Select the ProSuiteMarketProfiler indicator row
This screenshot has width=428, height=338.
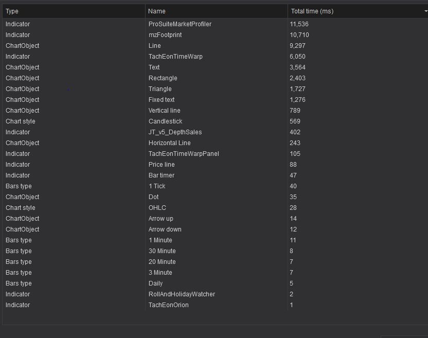coord(180,24)
